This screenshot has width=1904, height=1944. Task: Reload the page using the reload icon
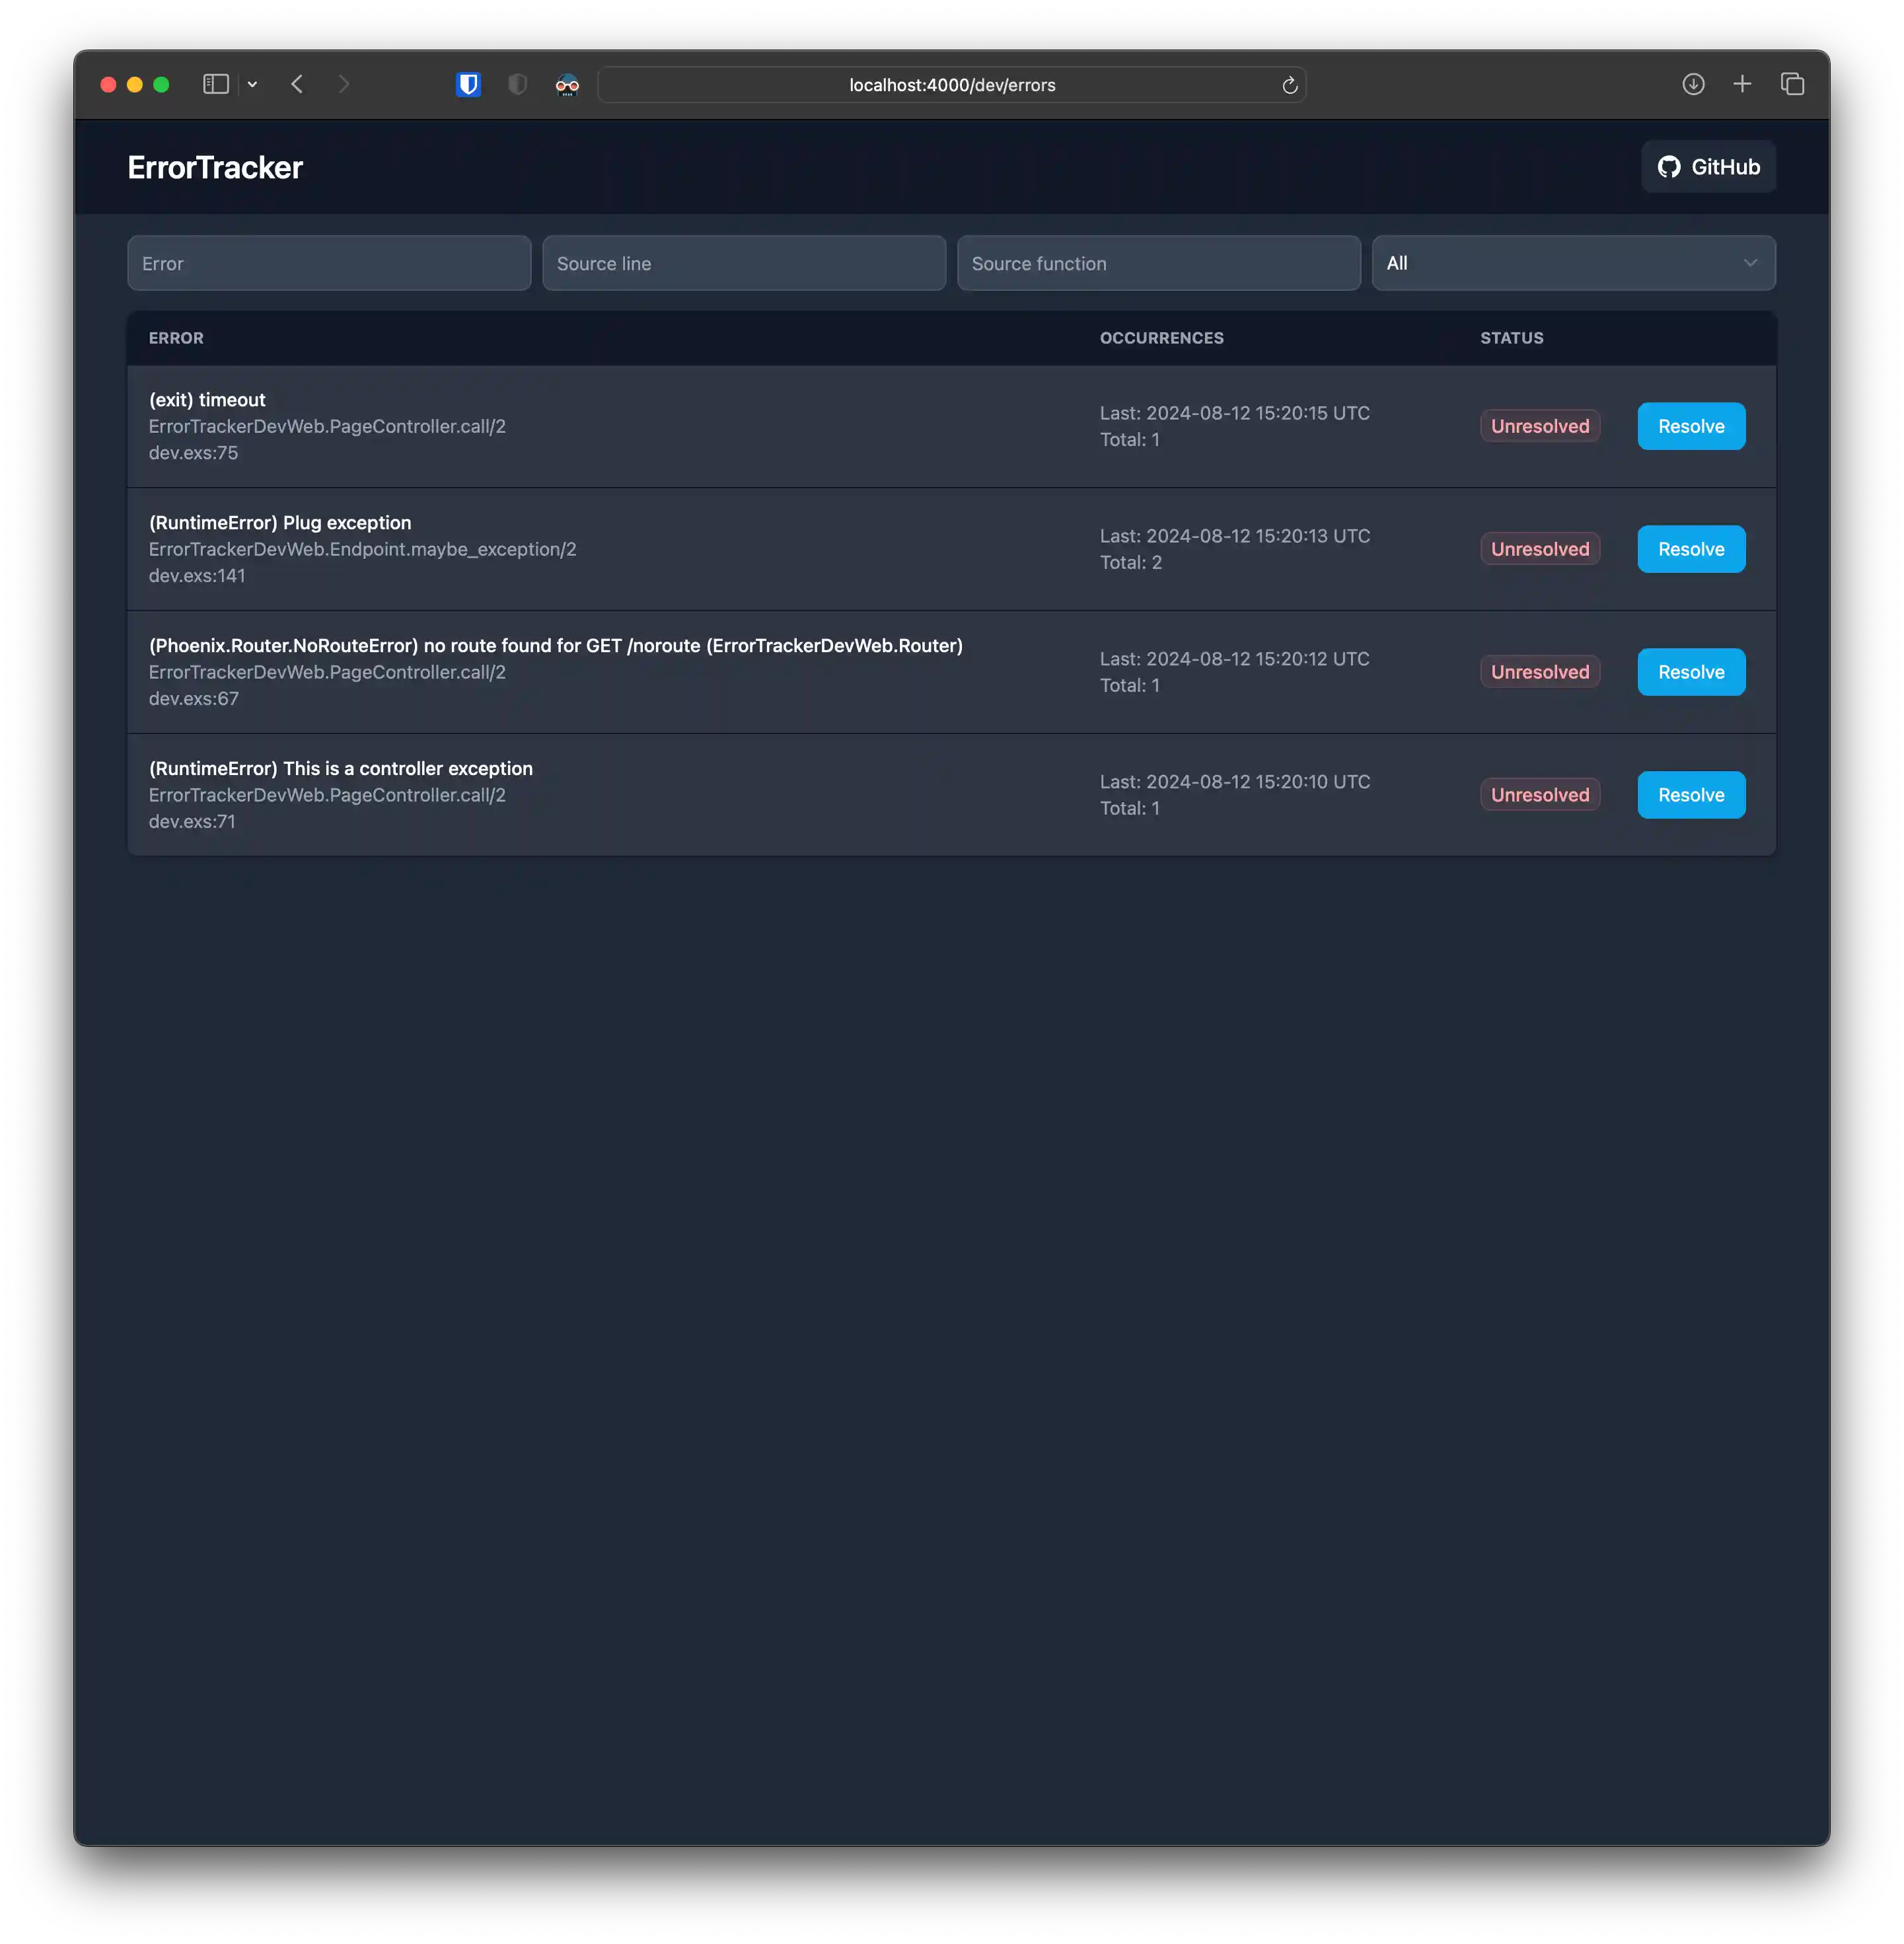[x=1289, y=85]
